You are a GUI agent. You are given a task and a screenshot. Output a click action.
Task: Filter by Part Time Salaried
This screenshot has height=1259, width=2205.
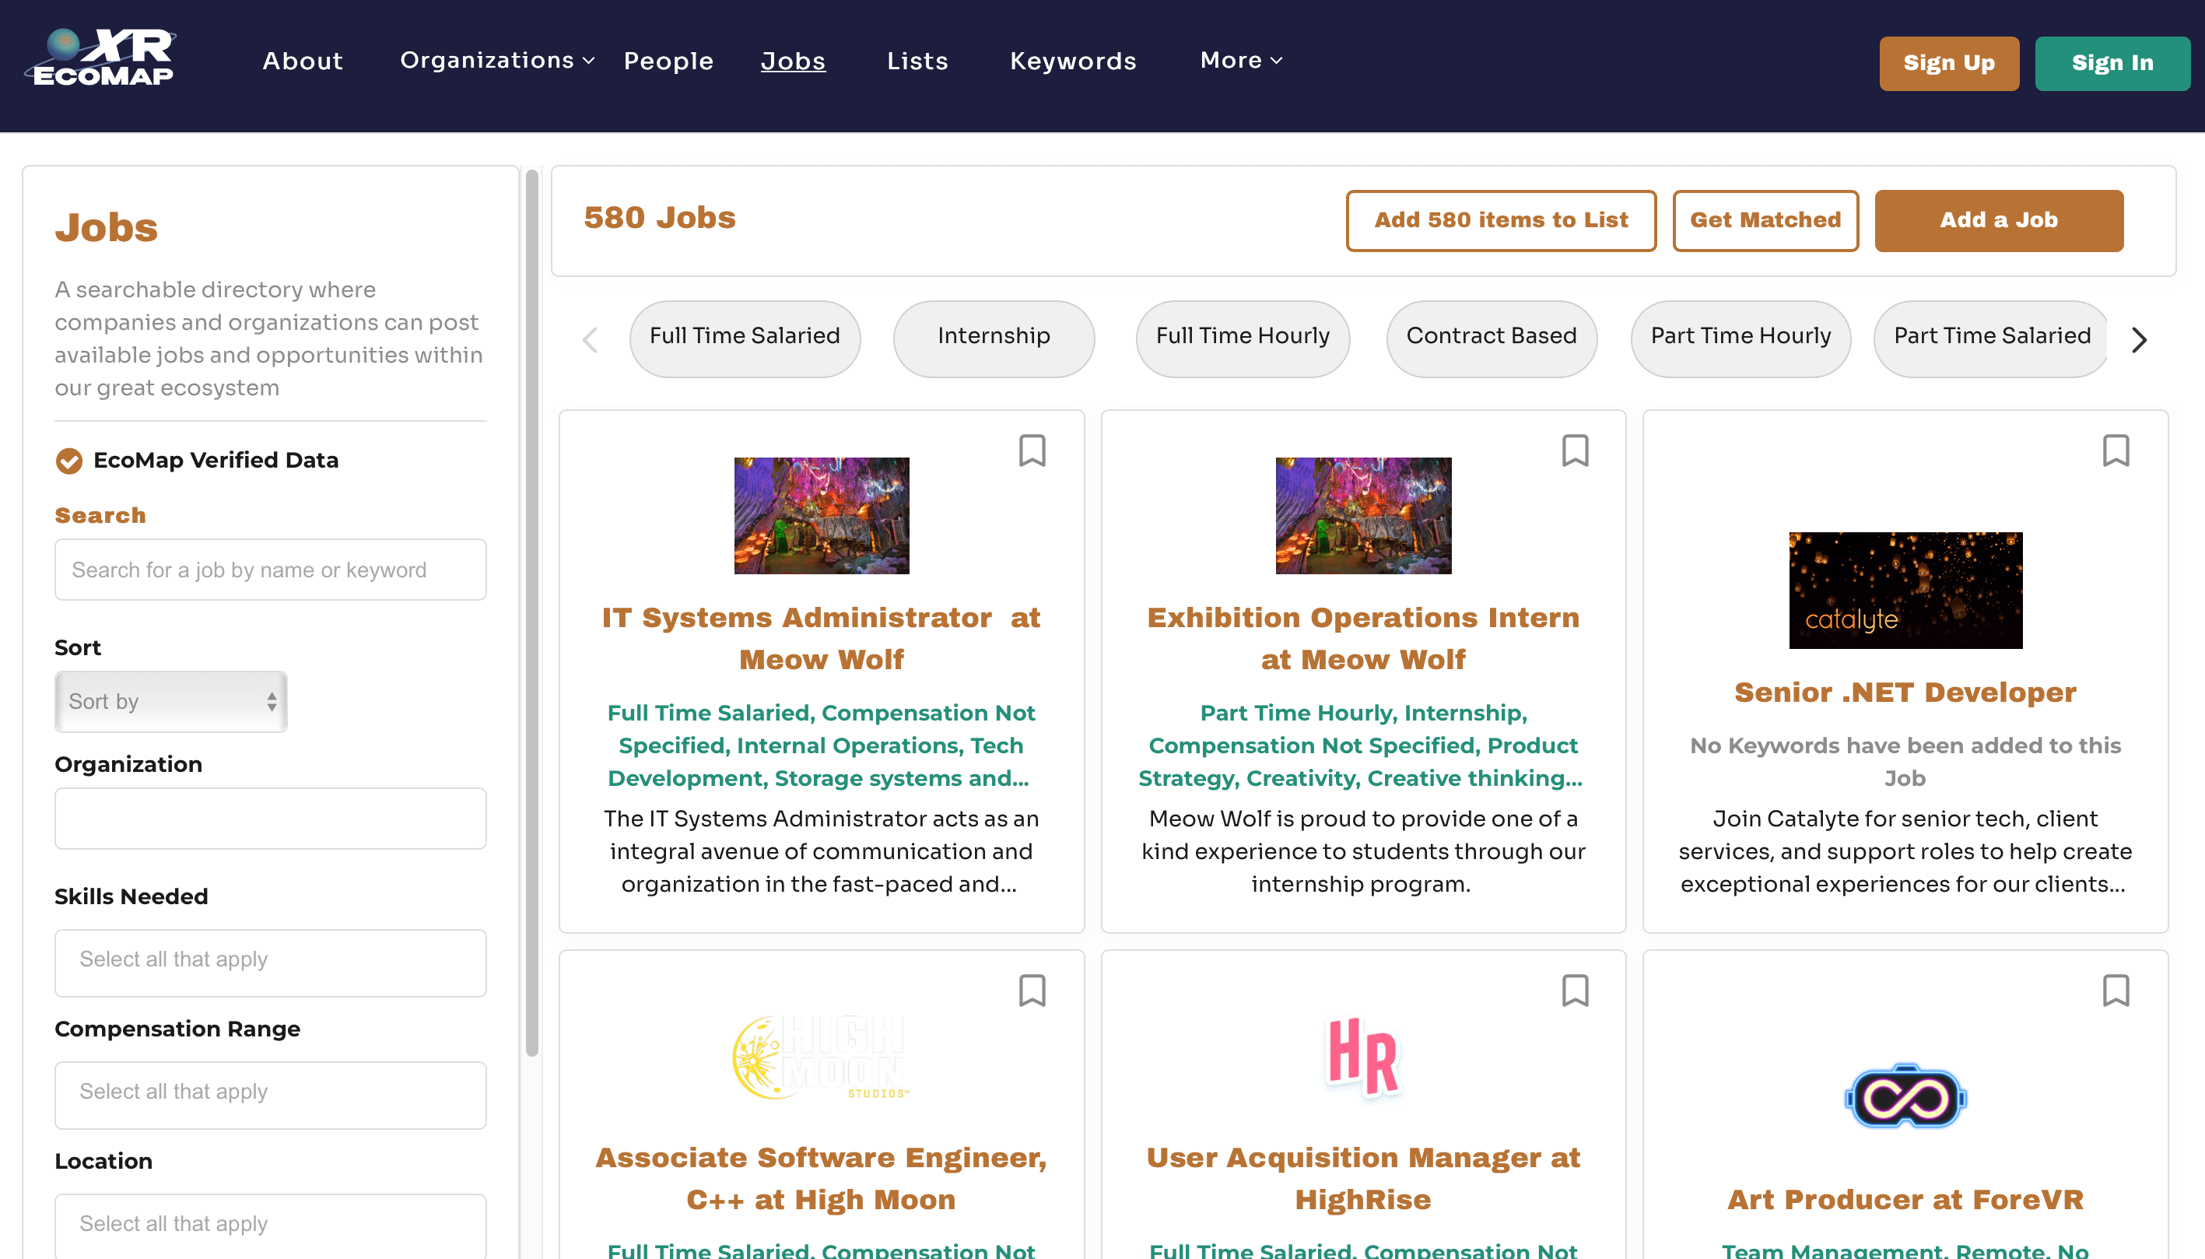click(x=1990, y=338)
